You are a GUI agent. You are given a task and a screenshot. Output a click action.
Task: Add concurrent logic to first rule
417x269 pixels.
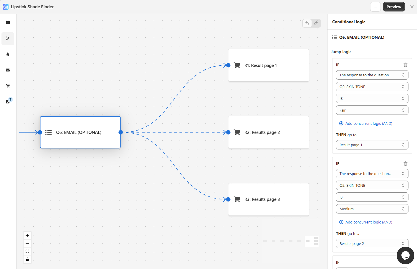tap(366, 124)
